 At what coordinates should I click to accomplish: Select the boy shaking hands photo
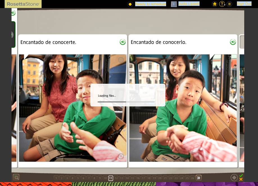pyautogui.click(x=183, y=108)
